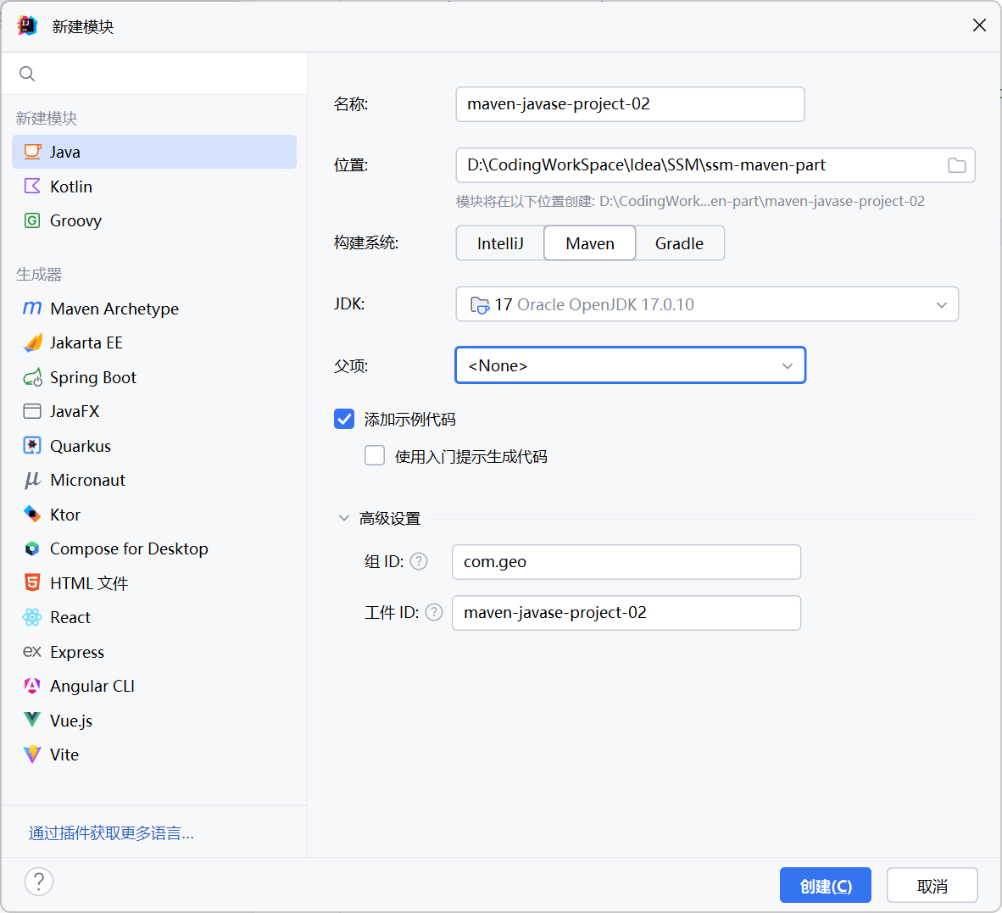This screenshot has height=913, width=1002.
Task: Choose the Quarkus generator
Action: pos(154,445)
